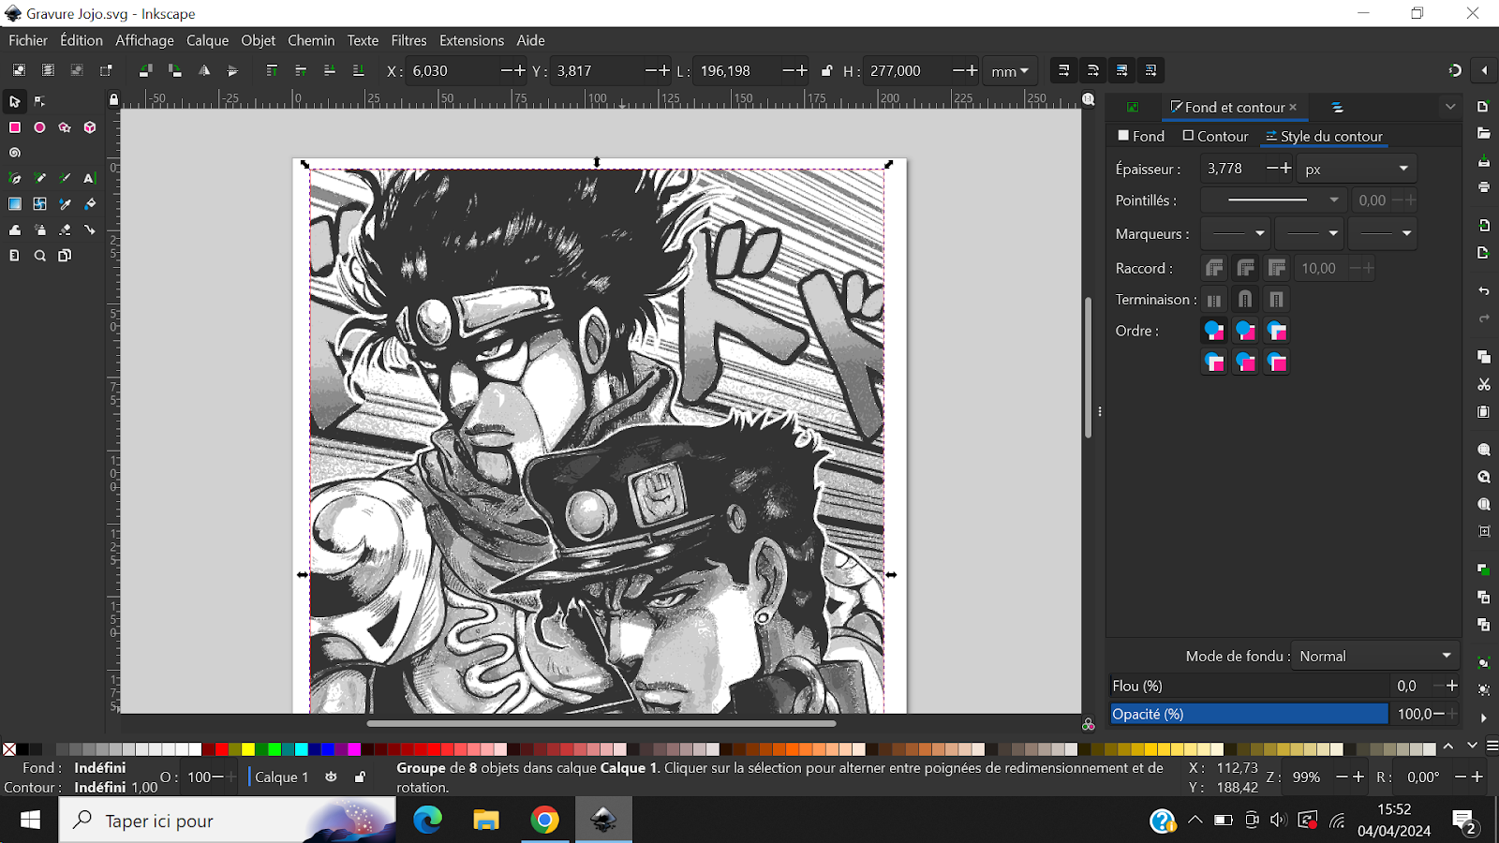Click the no-color X swatch in palette

pyautogui.click(x=9, y=748)
